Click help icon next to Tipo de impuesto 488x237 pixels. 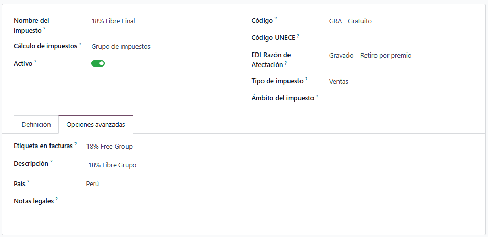(x=306, y=79)
